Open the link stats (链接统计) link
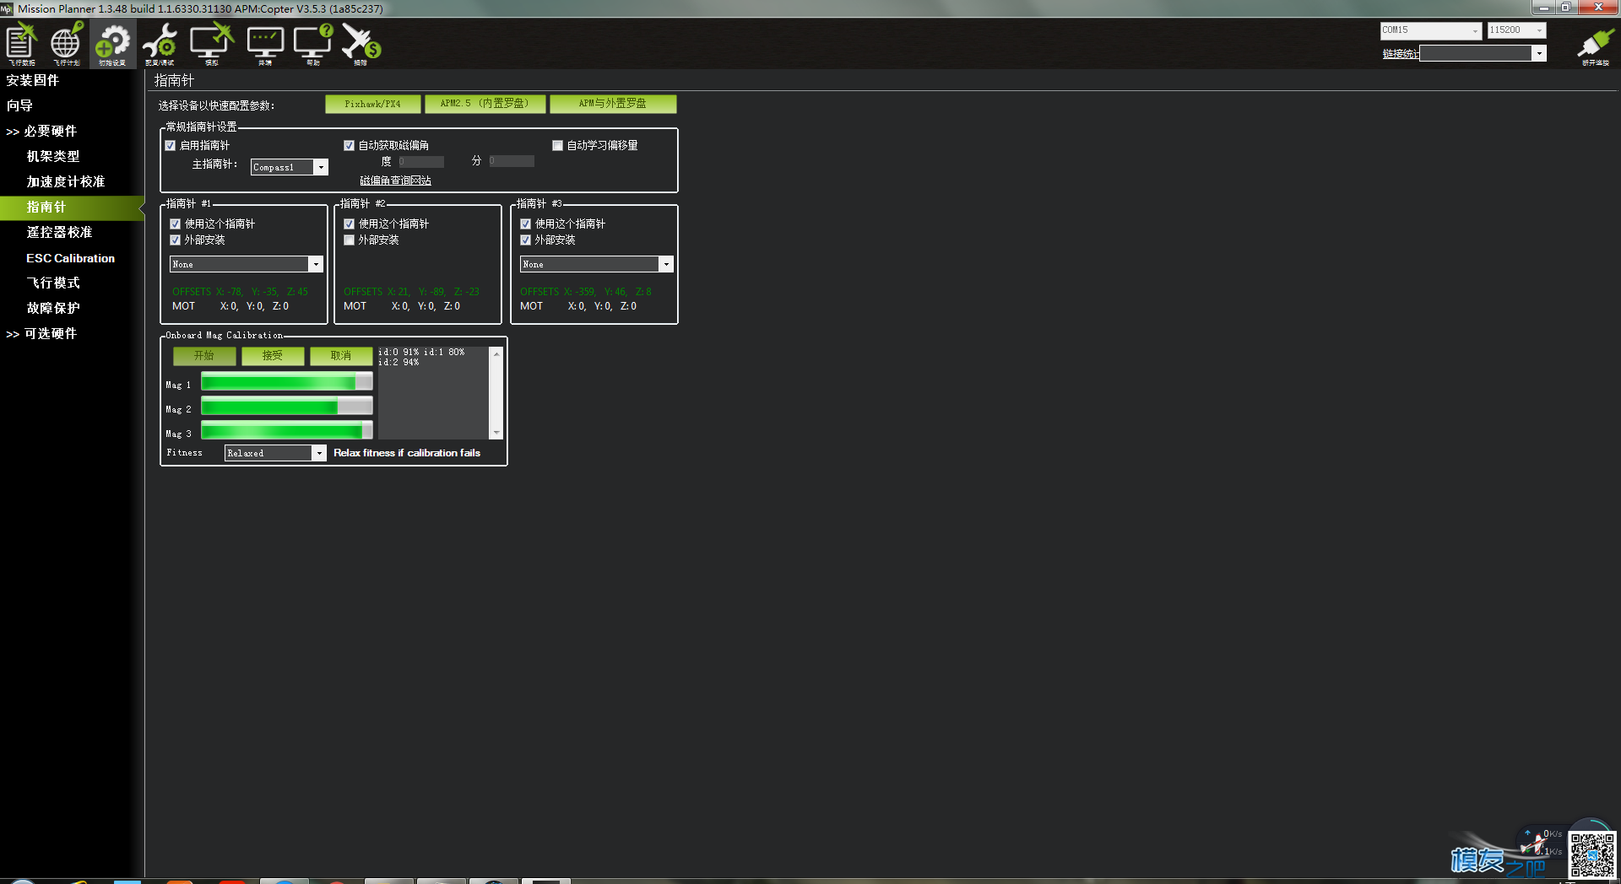 point(1400,54)
